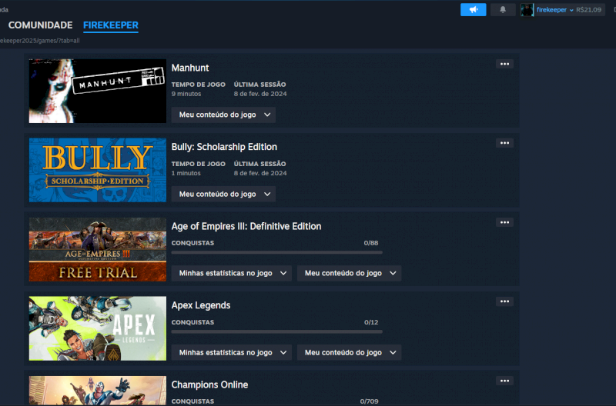The image size is (616, 406).
Task: Expand Manhunt's Meu conteúdo do jogo dropdown
Action: (223, 115)
